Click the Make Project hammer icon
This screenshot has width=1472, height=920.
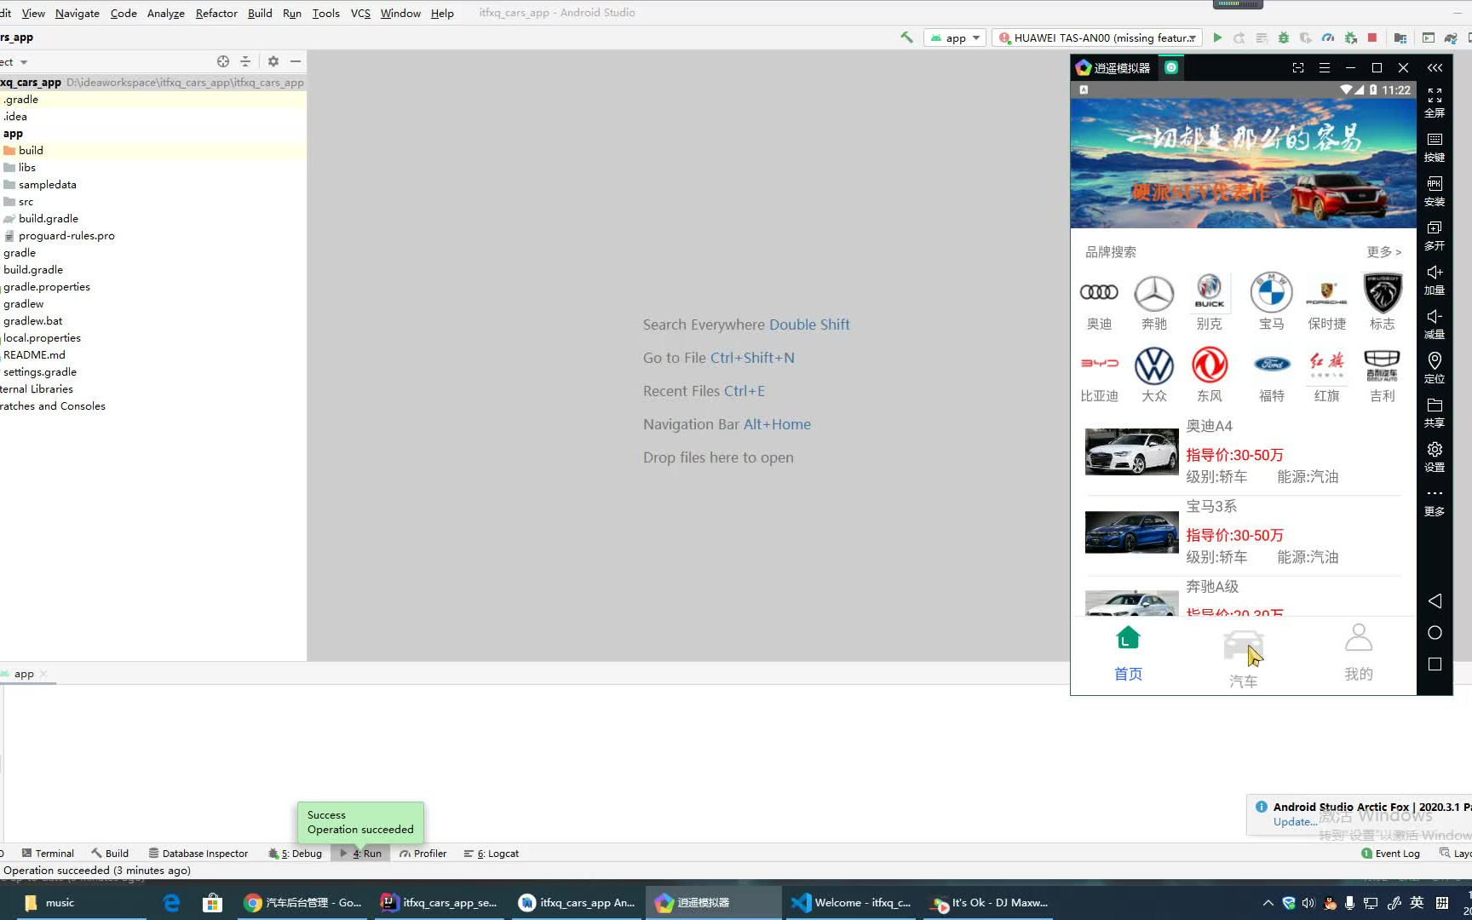click(x=906, y=37)
